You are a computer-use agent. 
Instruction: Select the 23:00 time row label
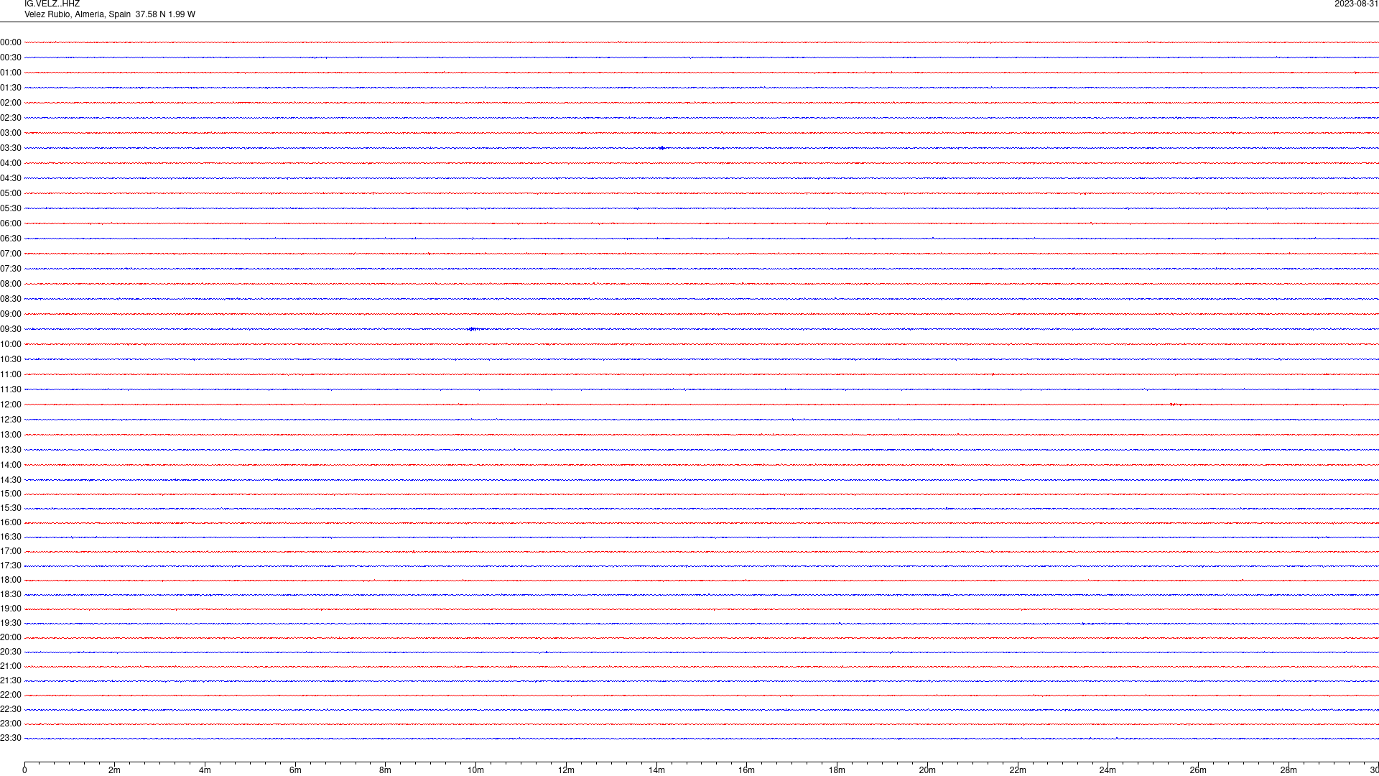(11, 724)
